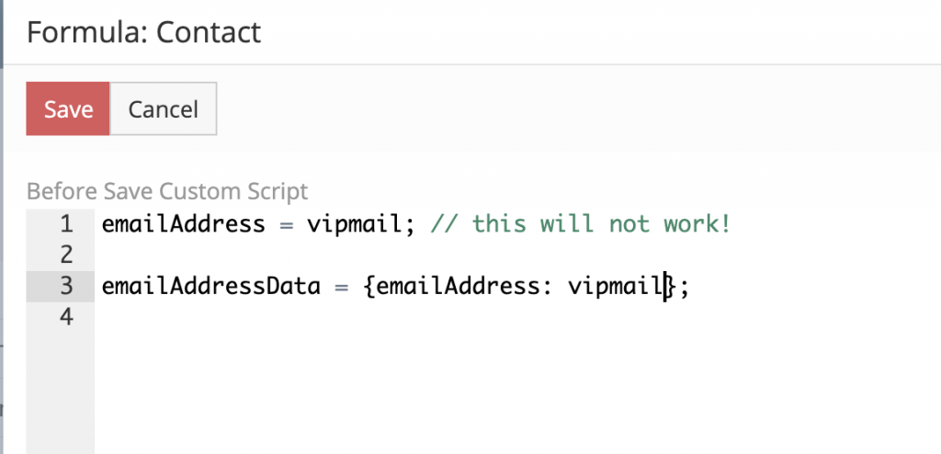Click the Cancel button

pyautogui.click(x=164, y=109)
